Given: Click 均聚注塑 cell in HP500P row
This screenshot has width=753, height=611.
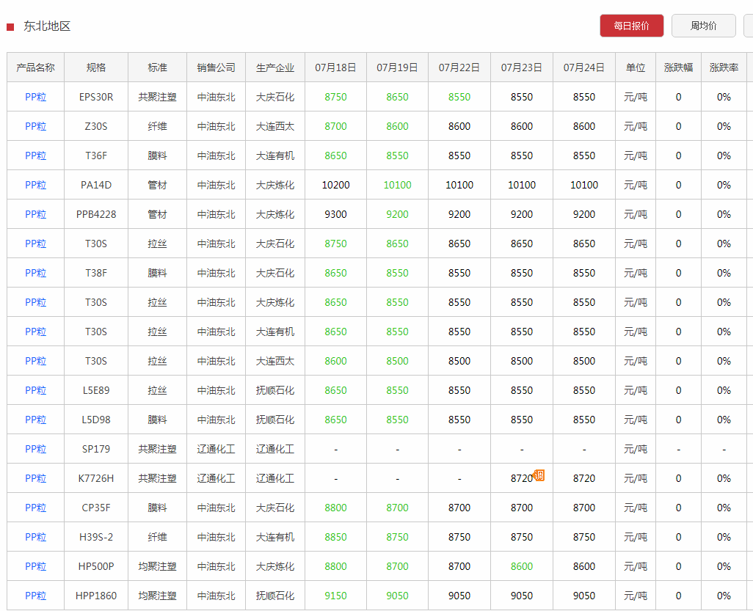Looking at the screenshot, I should coord(158,566).
